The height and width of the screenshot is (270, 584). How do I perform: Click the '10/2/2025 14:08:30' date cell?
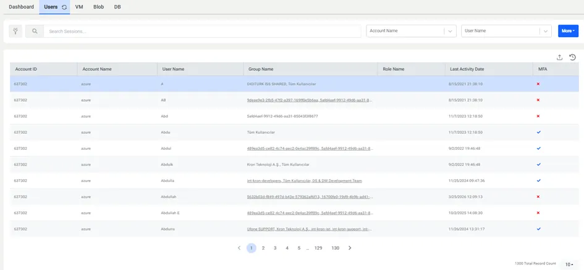pos(465,213)
